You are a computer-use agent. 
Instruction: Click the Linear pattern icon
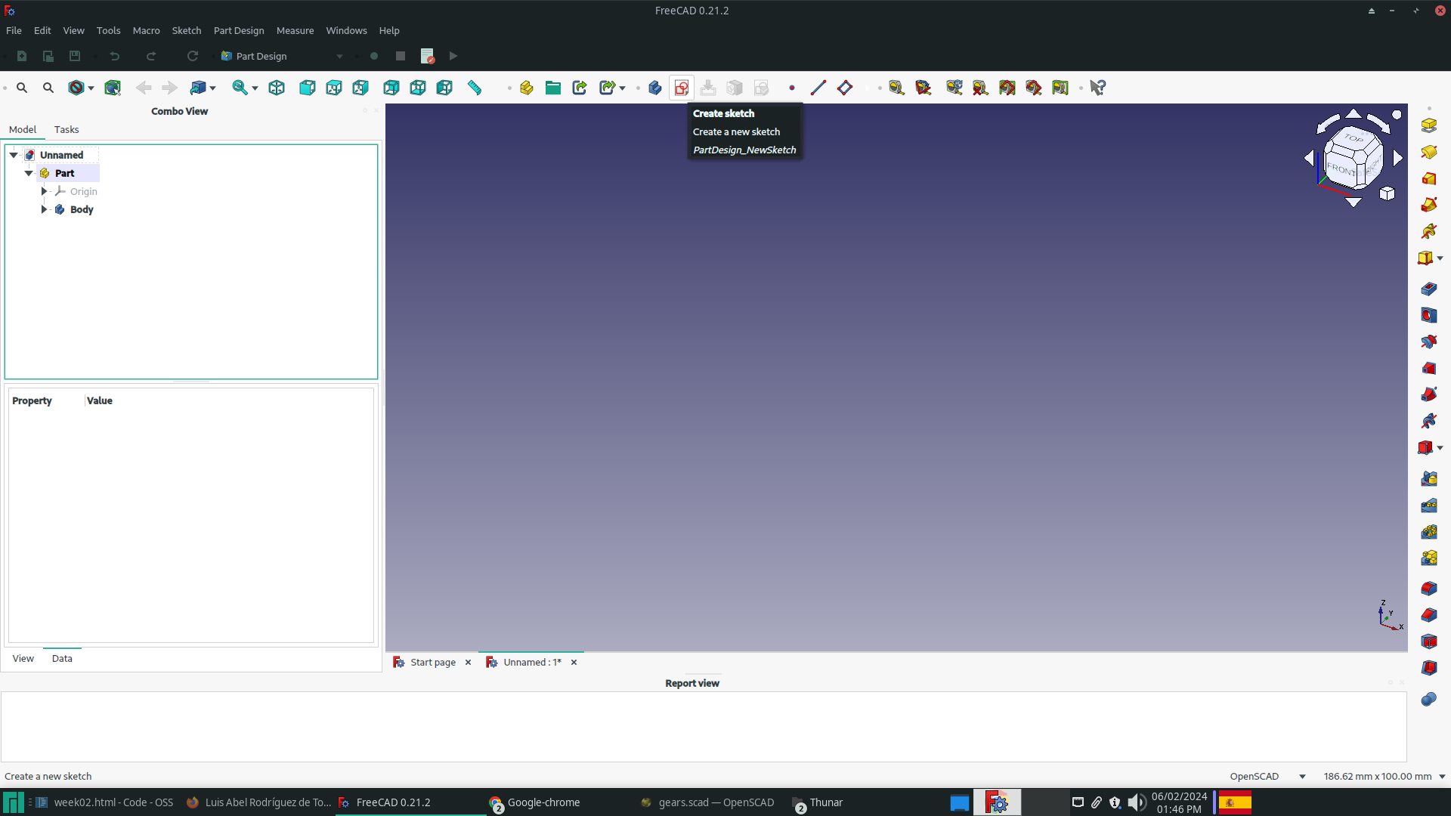coord(1428,505)
